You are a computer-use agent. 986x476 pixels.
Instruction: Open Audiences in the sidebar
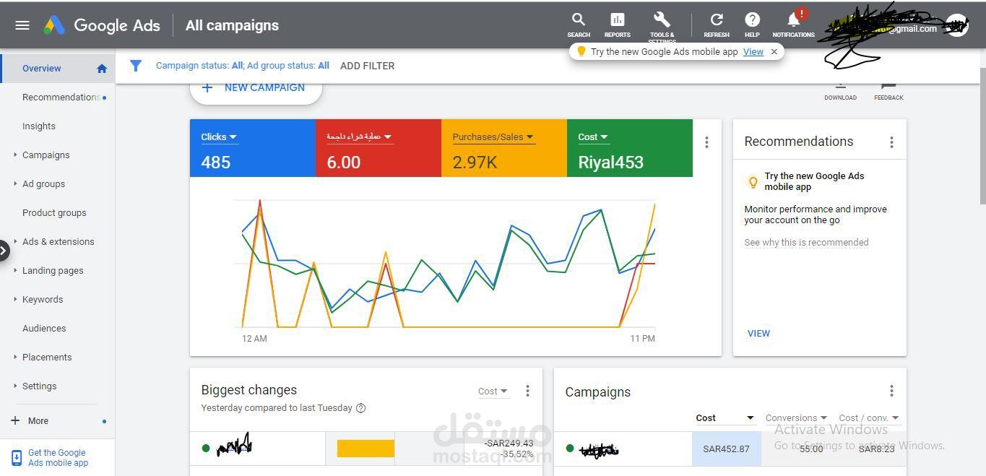pos(44,329)
